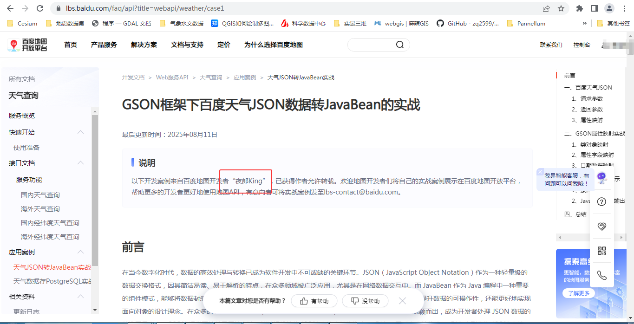Go back with browser back arrow
This screenshot has width=634, height=324.
[10, 8]
